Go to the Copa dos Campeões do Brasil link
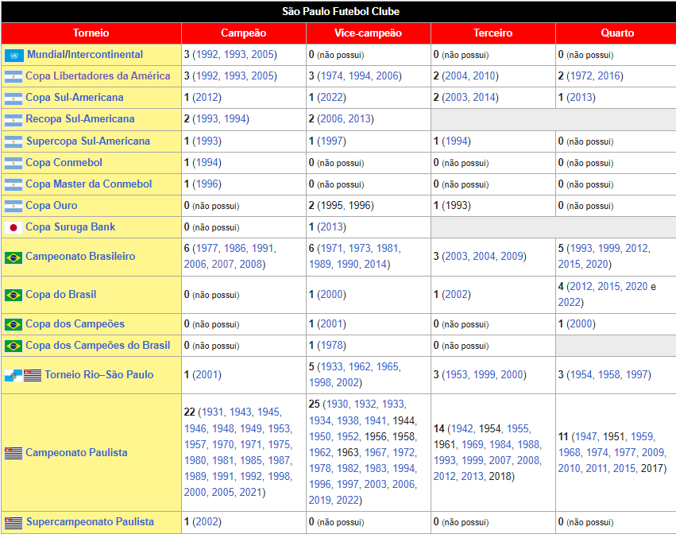 pyautogui.click(x=98, y=346)
